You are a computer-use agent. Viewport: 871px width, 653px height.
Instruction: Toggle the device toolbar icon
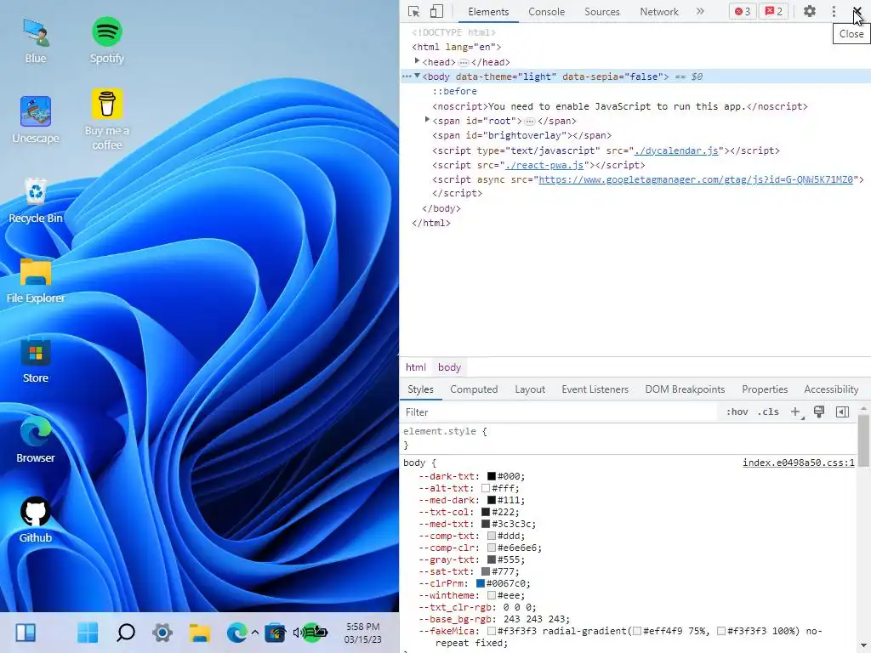coord(436,12)
